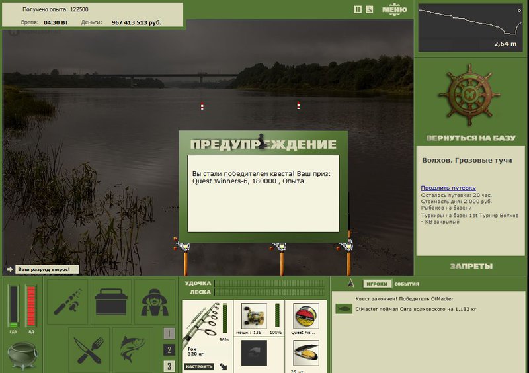This screenshot has height=373, width=529.
Task: Open the tackle box icon
Action: pos(111,302)
